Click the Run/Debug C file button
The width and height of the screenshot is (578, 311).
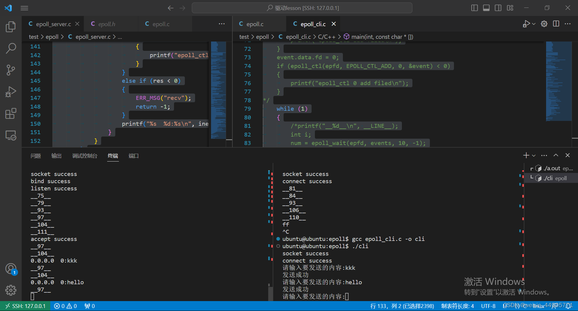(x=526, y=24)
